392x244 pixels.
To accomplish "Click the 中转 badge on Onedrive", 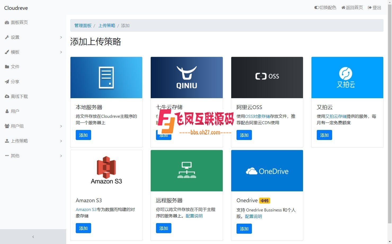I will pos(265,201).
